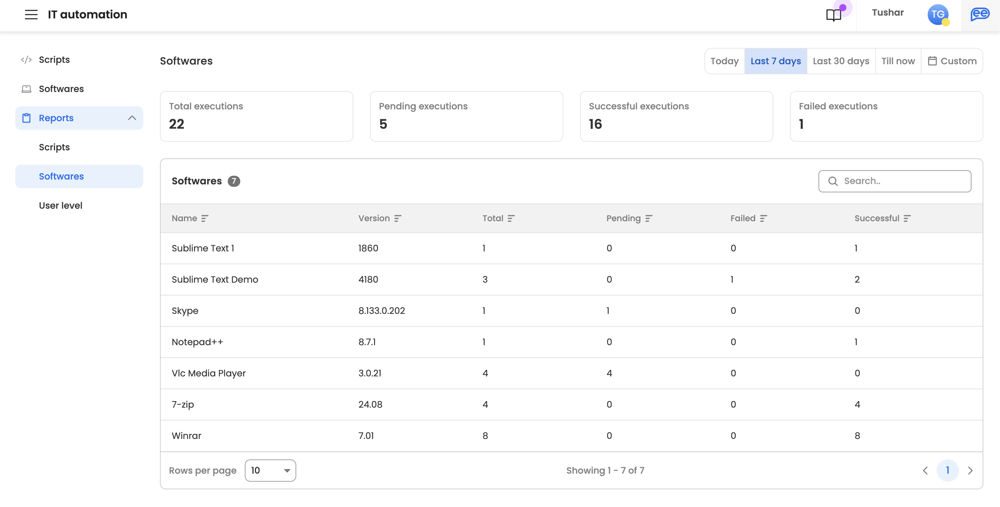Switch to Last 30 days filter

841,61
